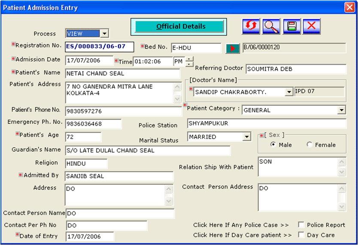Viewport: 358px width, 245px height.
Task: Expand the Marital Status dropdown
Action: 246,137
